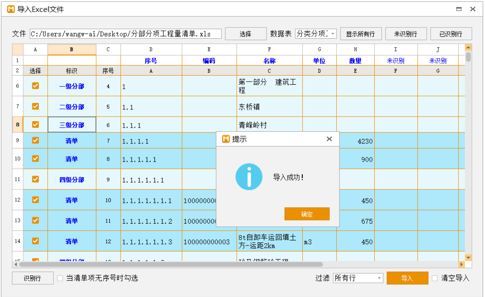The width and height of the screenshot is (485, 297).
Task: Enable the 清空导入 checkbox
Action: click(x=435, y=278)
